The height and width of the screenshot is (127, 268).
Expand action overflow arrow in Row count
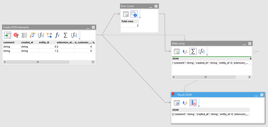(140, 17)
